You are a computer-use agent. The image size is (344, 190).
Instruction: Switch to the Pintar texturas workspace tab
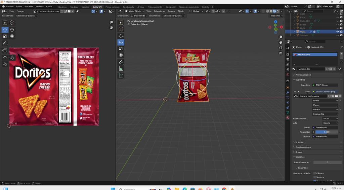112,7
